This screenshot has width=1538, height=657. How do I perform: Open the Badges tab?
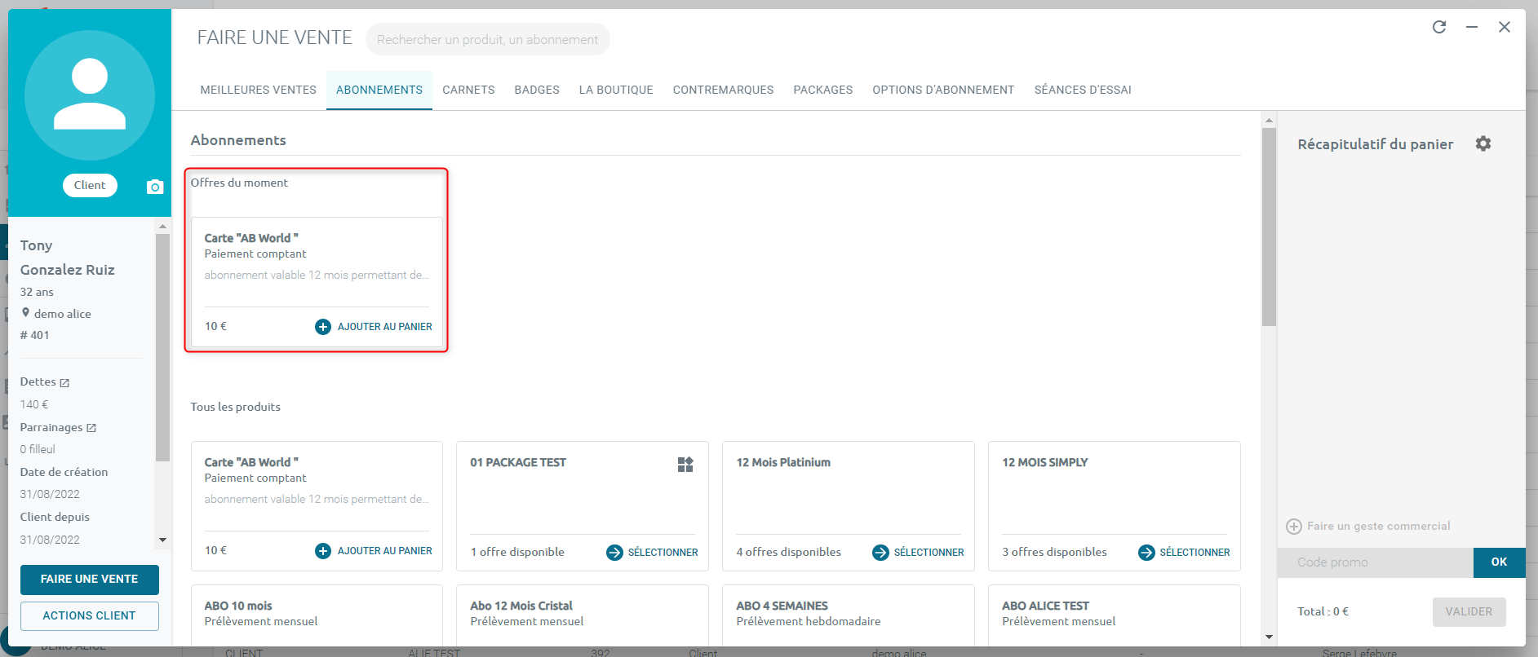537,90
